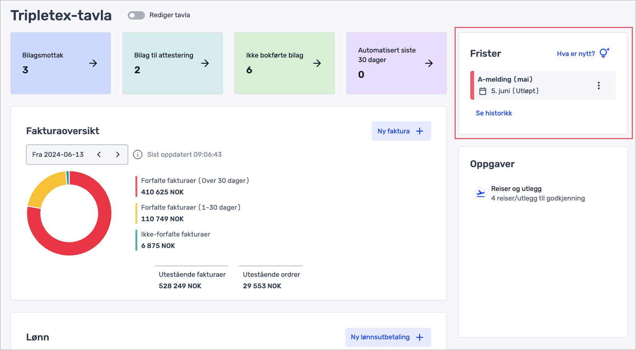Go to previous date in Fakturaoversikt

pyautogui.click(x=99, y=154)
